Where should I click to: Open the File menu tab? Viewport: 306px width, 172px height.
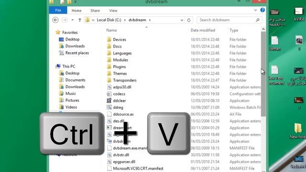58,10
